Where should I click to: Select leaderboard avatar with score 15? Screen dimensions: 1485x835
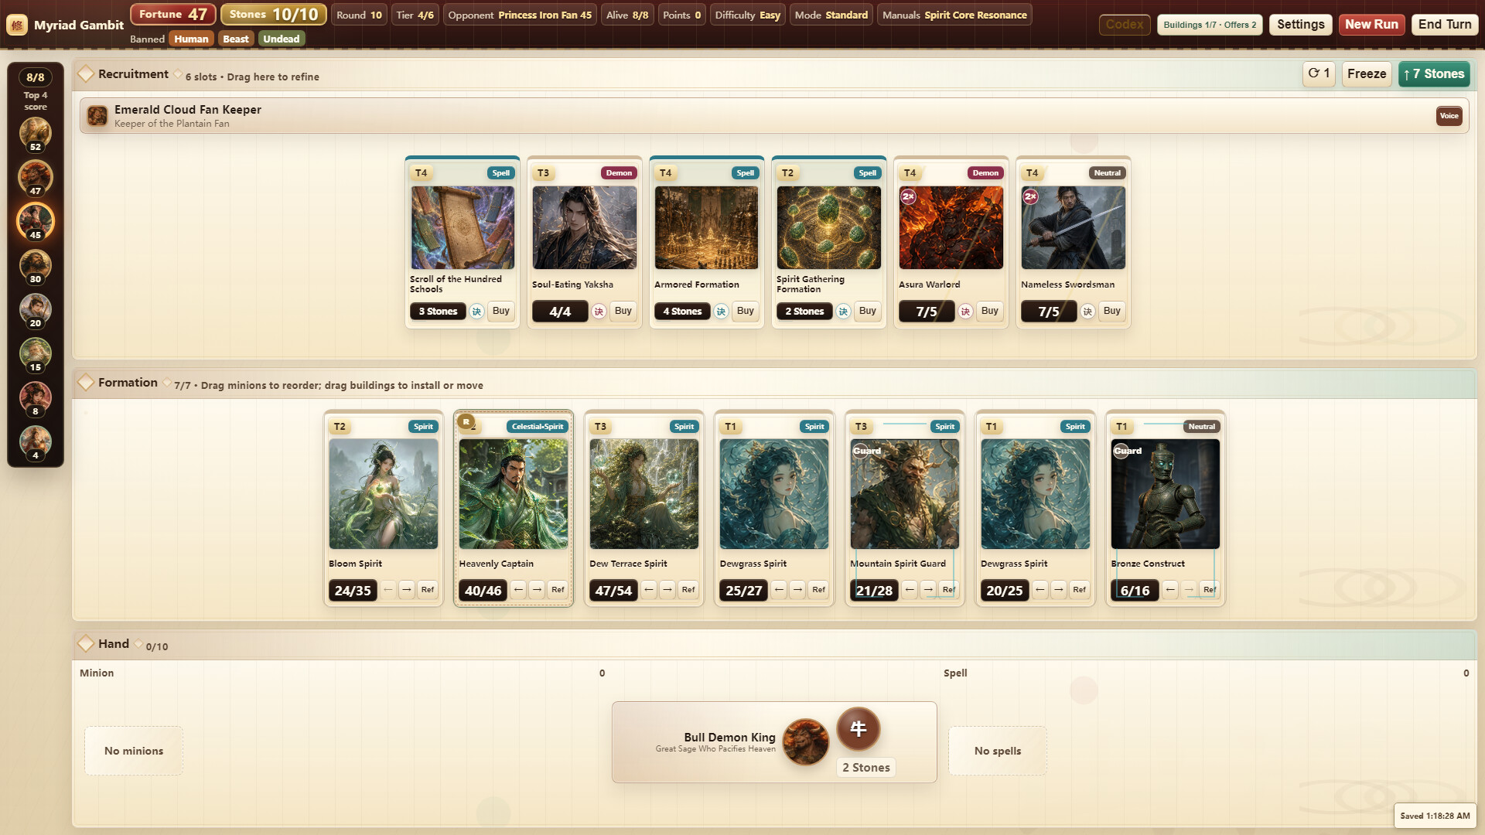(36, 353)
